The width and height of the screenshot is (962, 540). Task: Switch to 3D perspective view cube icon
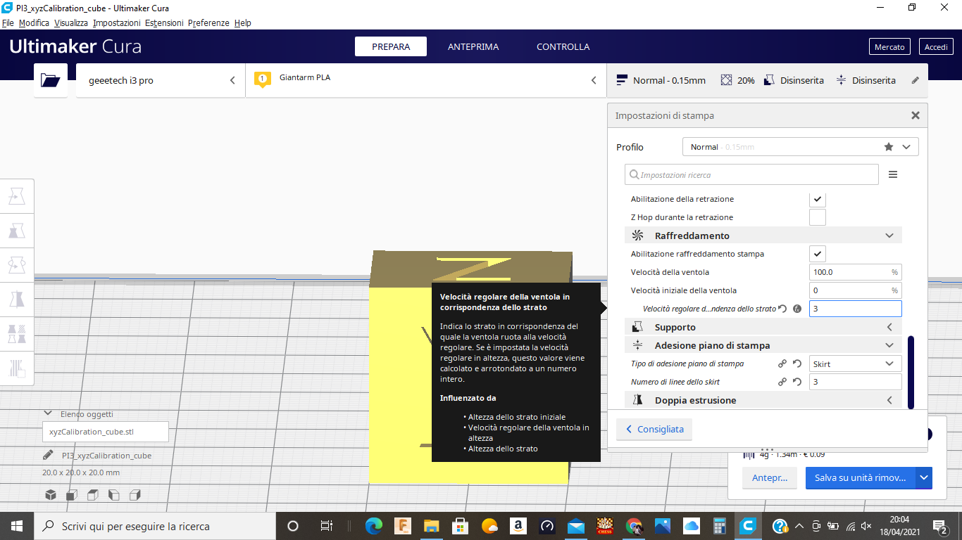pyautogui.click(x=51, y=495)
